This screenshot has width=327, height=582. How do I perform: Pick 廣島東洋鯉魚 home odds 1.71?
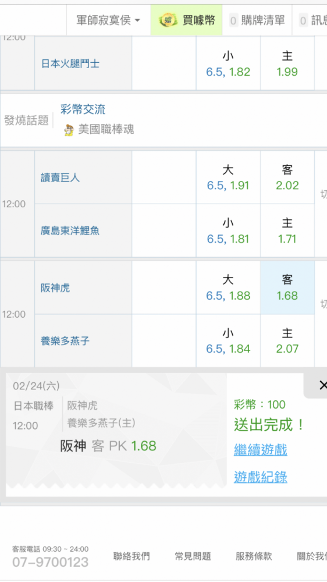tap(287, 230)
